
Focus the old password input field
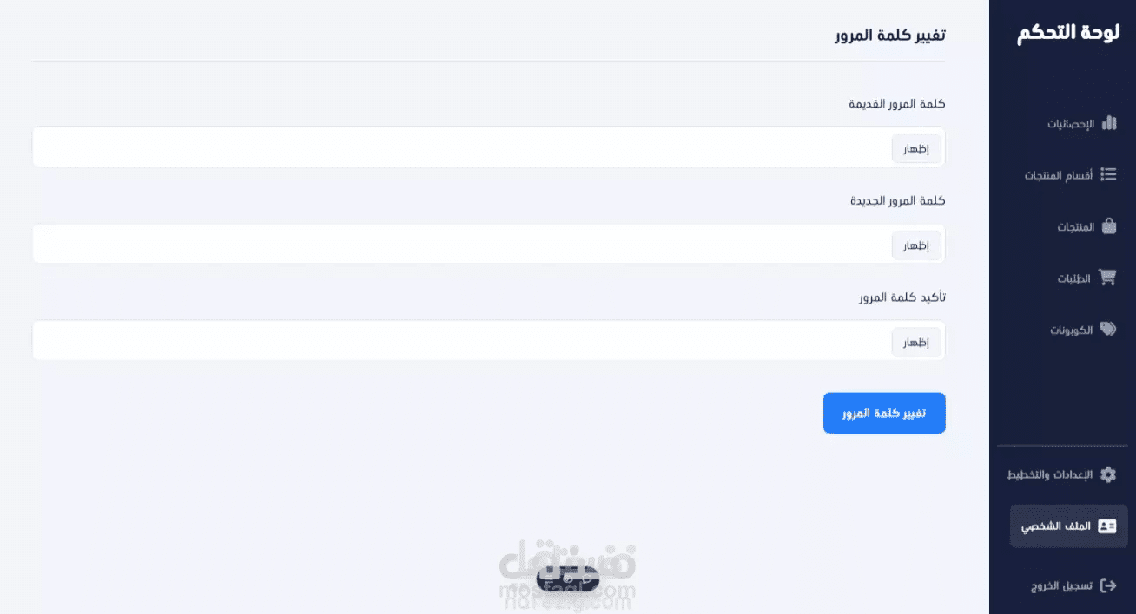pos(460,147)
